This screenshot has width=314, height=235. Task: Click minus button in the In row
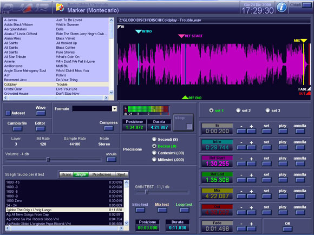coord(241,132)
